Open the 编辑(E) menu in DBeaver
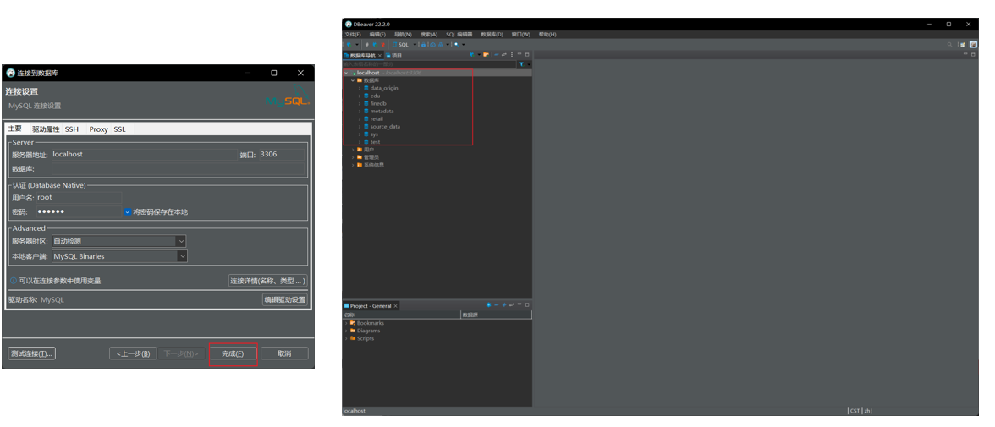995x427 pixels. click(377, 35)
